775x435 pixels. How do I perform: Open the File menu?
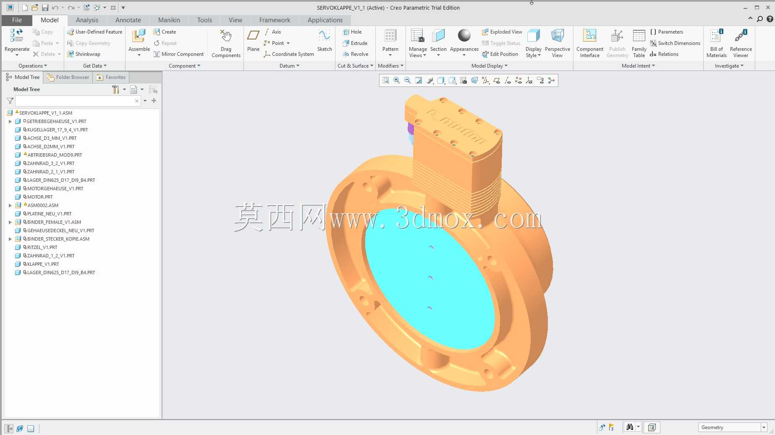point(17,20)
